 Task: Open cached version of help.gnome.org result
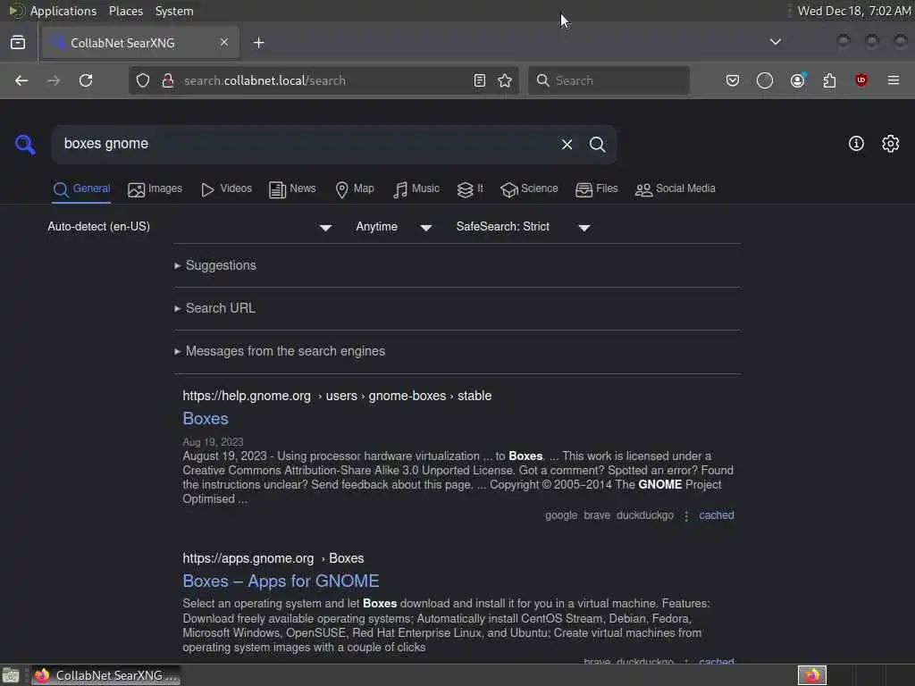tap(717, 515)
